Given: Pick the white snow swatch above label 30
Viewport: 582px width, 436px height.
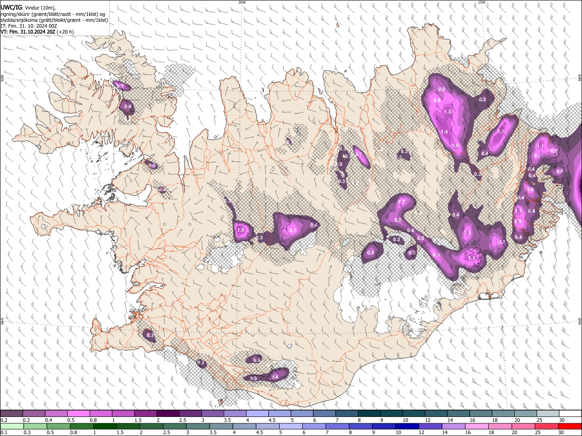Looking at the screenshot, I should pos(570,414).
